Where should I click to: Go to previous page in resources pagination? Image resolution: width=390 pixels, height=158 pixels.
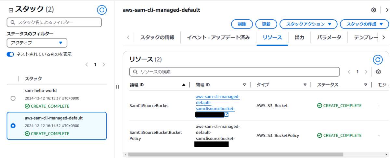[x=349, y=72]
